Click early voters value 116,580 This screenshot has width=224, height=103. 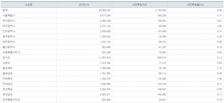162,79
